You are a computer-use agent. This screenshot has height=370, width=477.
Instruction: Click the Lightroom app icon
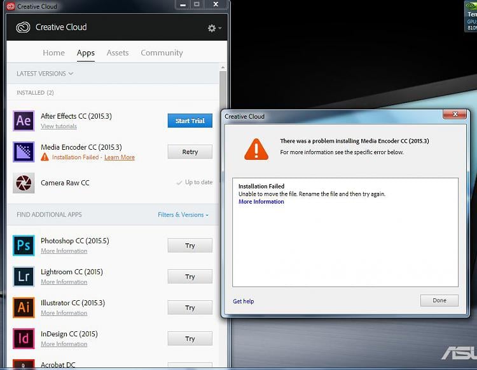[x=24, y=276]
